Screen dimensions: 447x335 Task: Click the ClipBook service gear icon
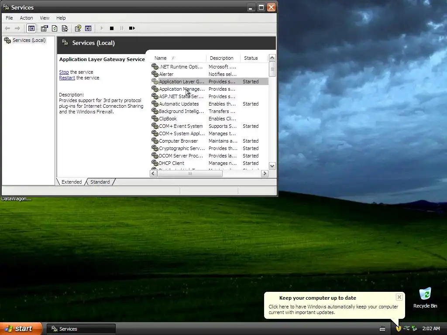tap(155, 118)
